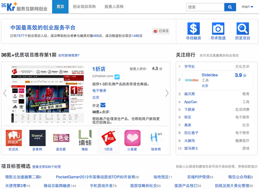Click the 查看全部330个标签 link
259x189 pixels.
pyautogui.click(x=46, y=167)
